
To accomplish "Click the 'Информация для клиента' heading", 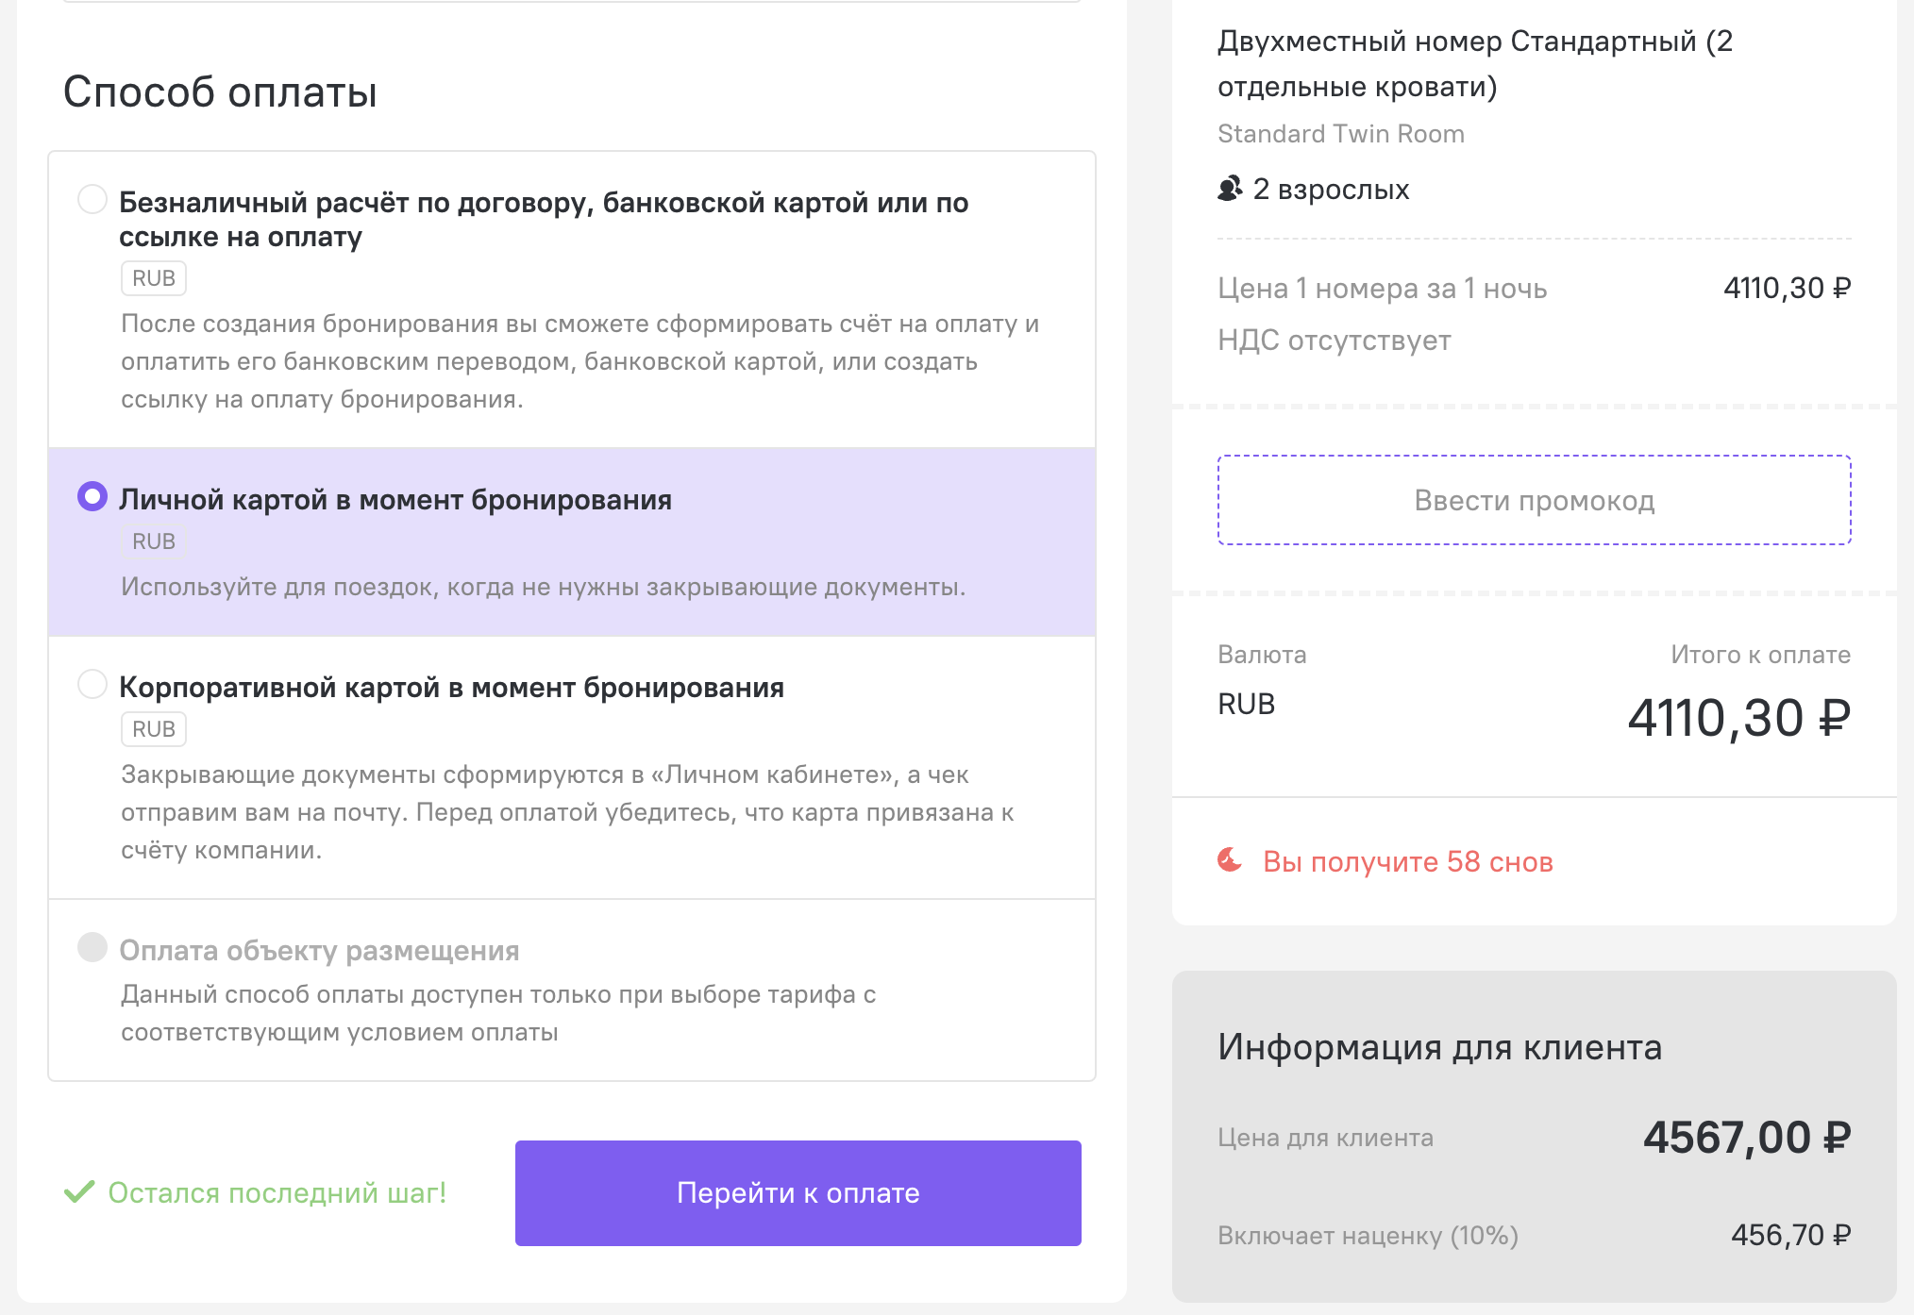I will tap(1439, 1047).
